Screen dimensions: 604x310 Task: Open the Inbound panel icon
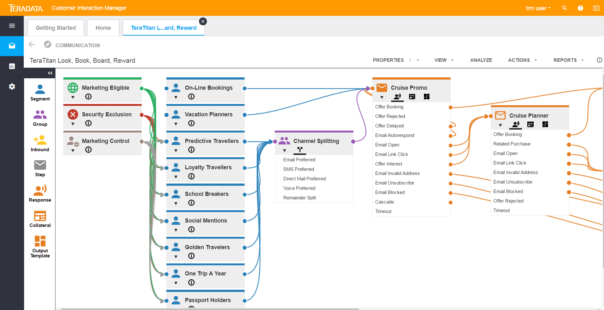[x=40, y=140]
